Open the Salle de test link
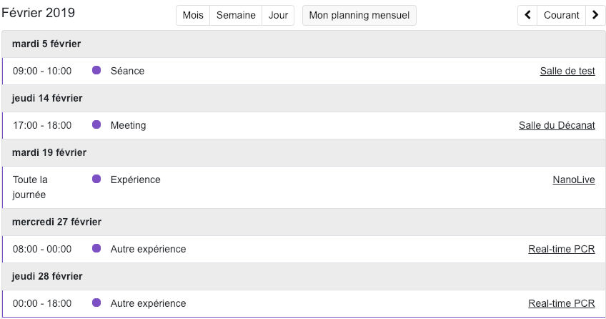This screenshot has height=319, width=606. pyautogui.click(x=567, y=71)
